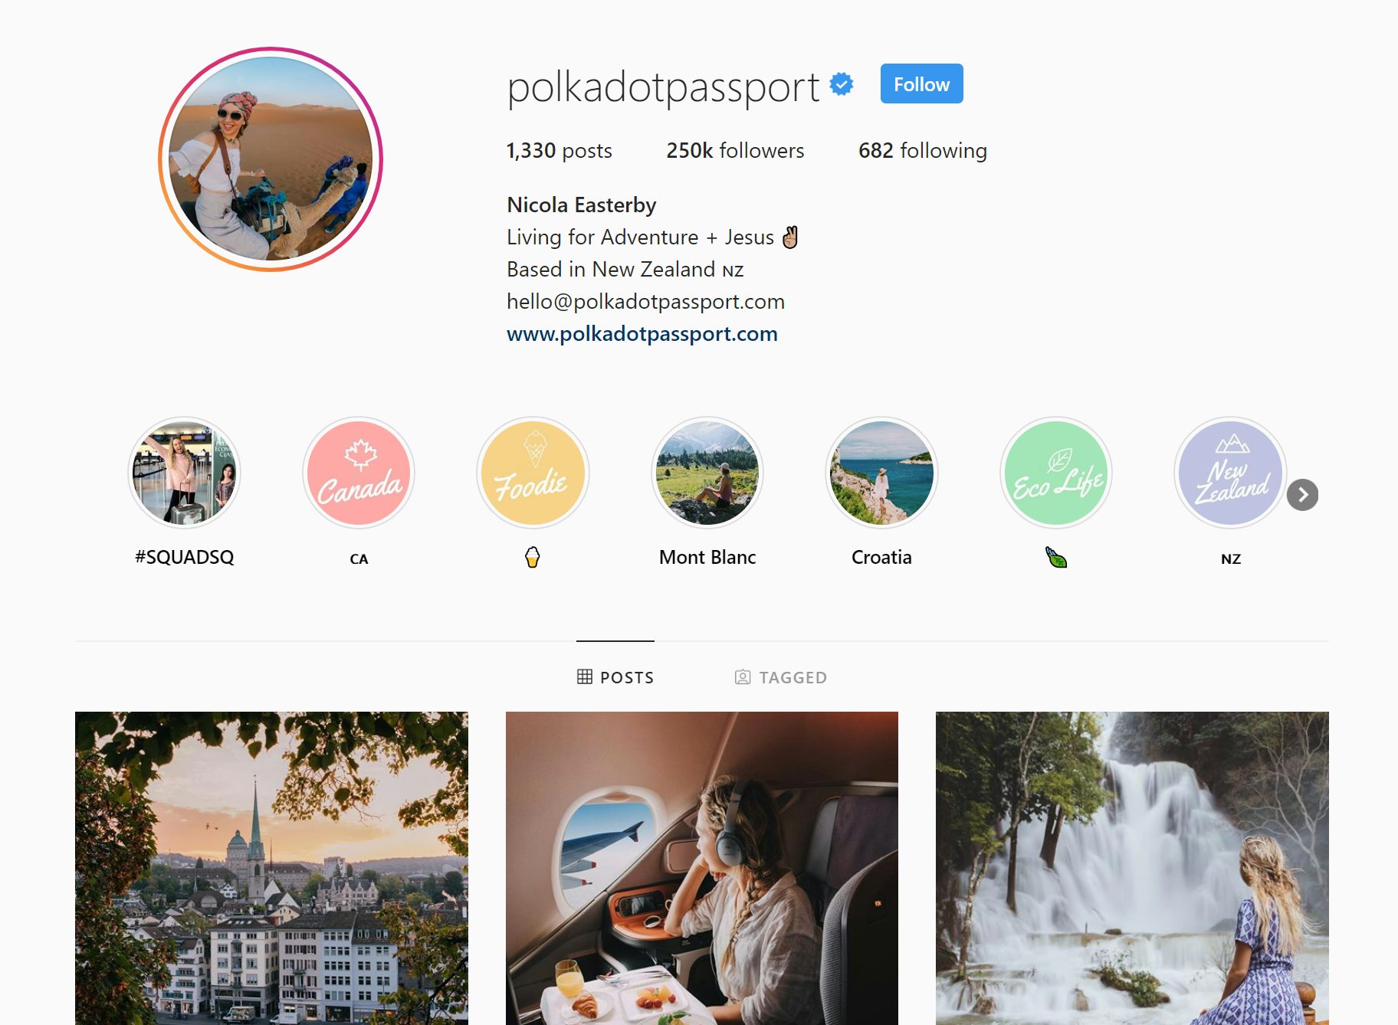
Task: Click the 1,330 posts count
Action: (x=560, y=150)
